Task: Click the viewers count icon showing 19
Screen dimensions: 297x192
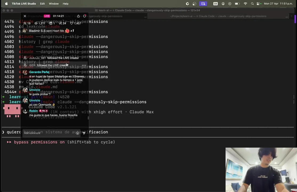Action: (25, 23)
